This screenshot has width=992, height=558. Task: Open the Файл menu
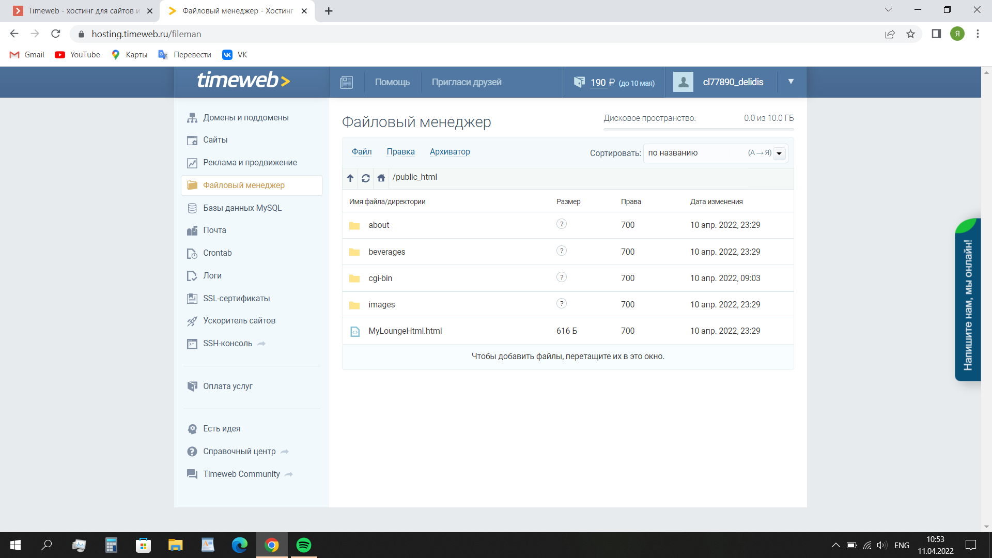[362, 151]
